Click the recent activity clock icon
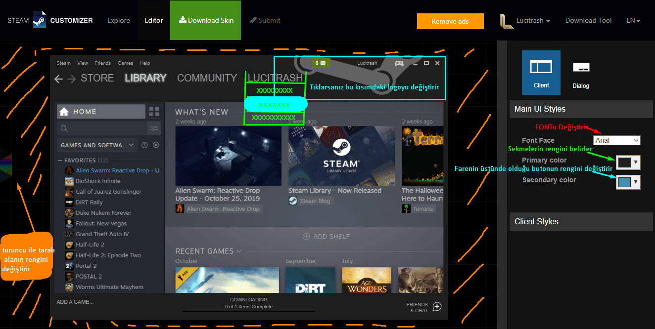Viewport: 655px width, 329px height. [x=145, y=145]
